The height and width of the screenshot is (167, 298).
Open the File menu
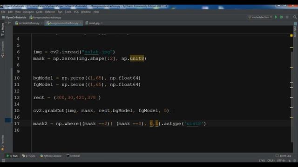3,12
